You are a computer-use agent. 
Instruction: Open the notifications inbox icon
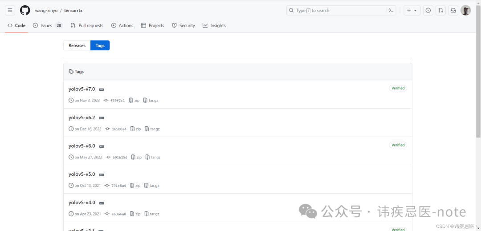pyautogui.click(x=453, y=10)
